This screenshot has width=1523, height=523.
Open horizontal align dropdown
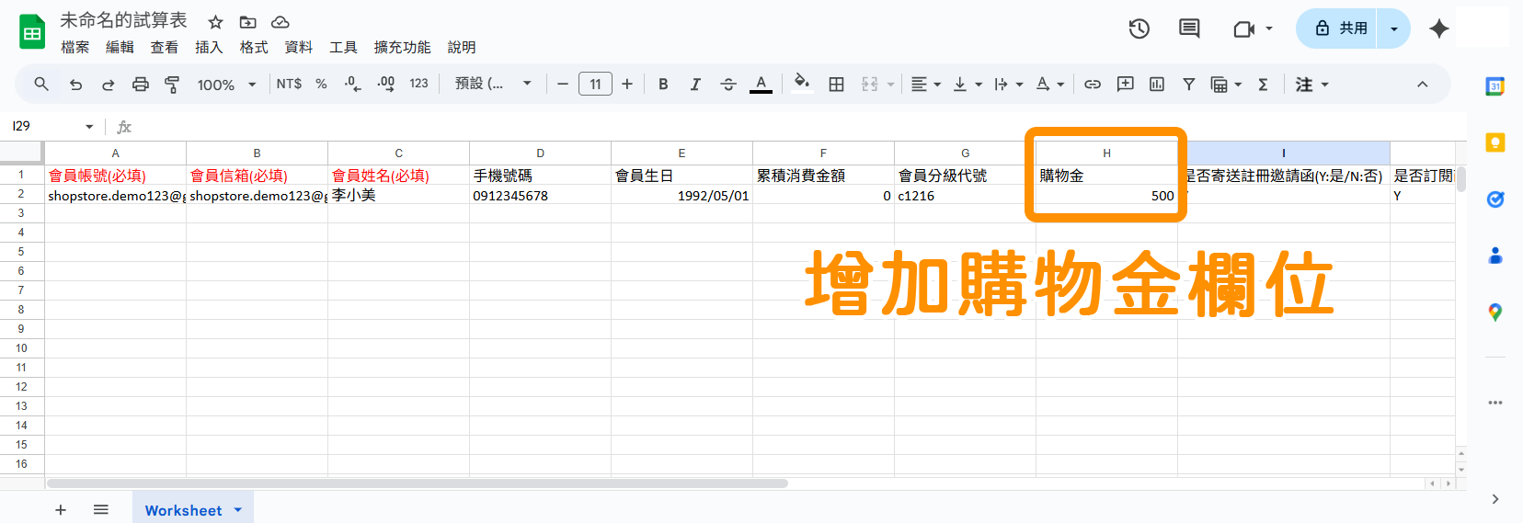tap(925, 85)
